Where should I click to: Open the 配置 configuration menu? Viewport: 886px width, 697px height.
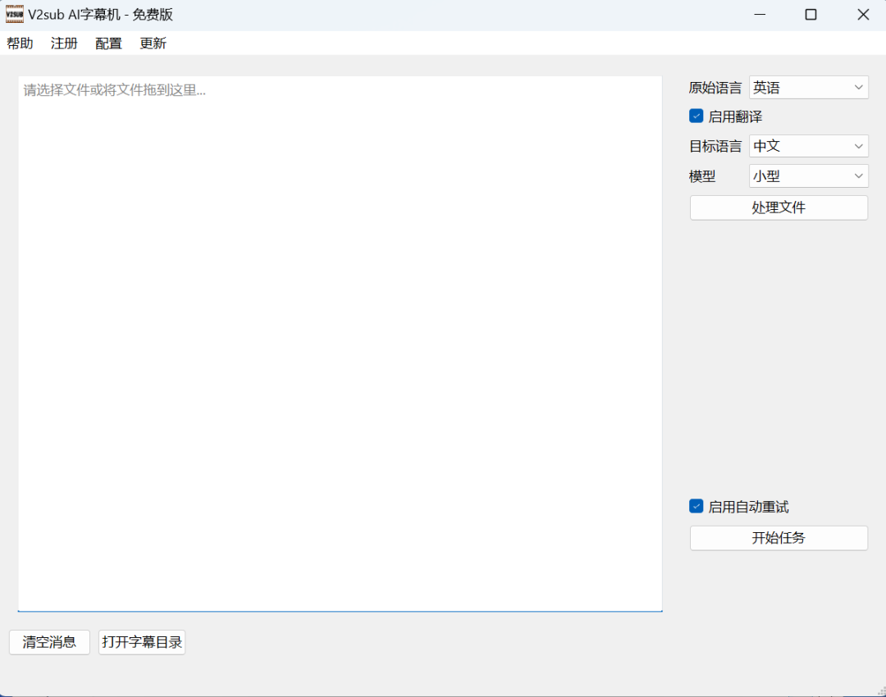[x=107, y=43]
